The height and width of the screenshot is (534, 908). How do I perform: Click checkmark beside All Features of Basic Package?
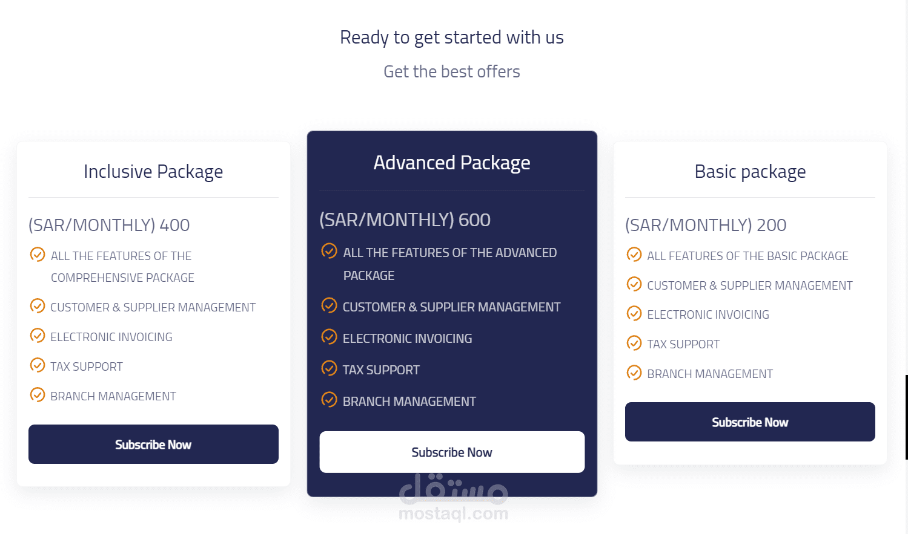pos(634,255)
